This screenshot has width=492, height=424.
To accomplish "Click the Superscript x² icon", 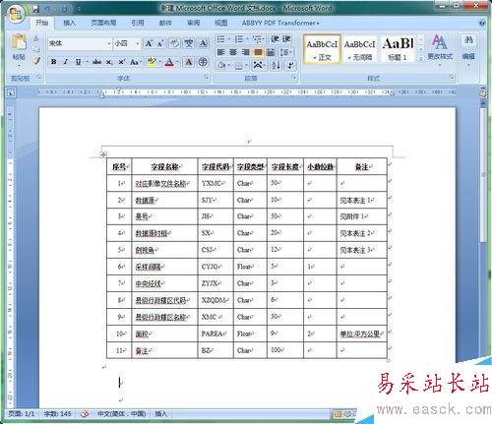I will pyautogui.click(x=121, y=62).
